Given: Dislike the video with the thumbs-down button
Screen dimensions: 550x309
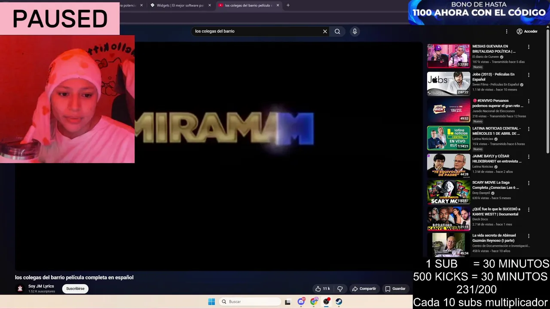Looking at the screenshot, I should click(340, 289).
